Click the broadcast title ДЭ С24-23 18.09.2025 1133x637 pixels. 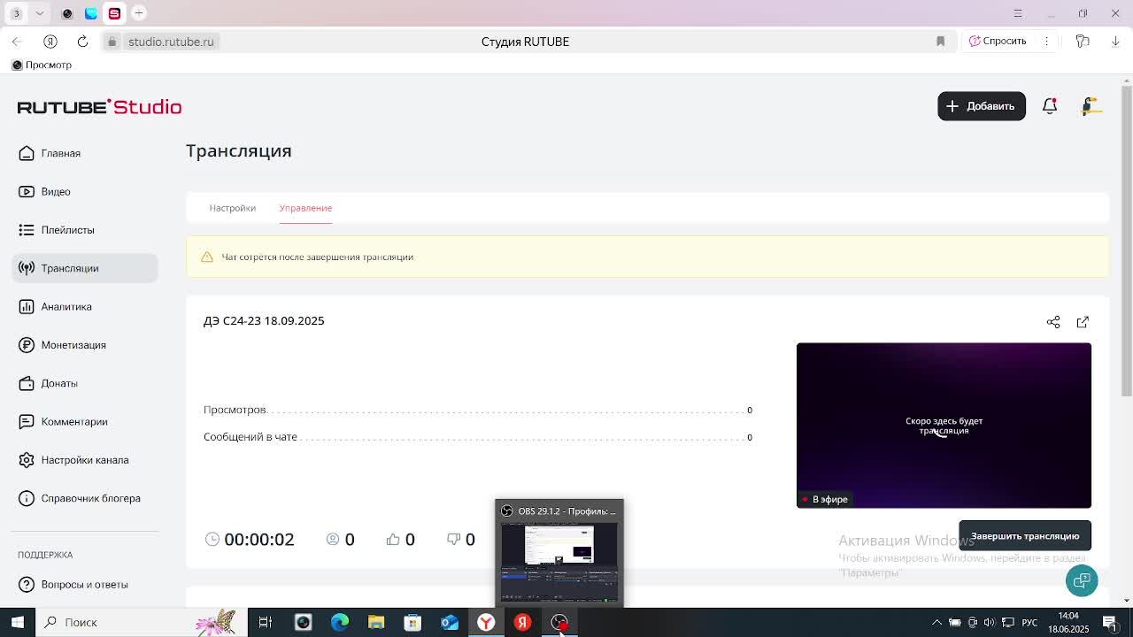[264, 321]
